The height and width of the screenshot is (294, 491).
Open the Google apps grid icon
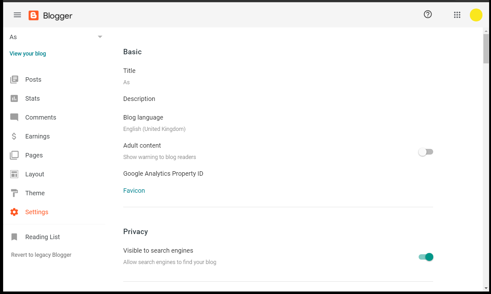coord(457,15)
